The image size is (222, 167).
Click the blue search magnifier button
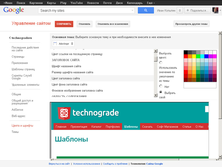[x=146, y=10]
